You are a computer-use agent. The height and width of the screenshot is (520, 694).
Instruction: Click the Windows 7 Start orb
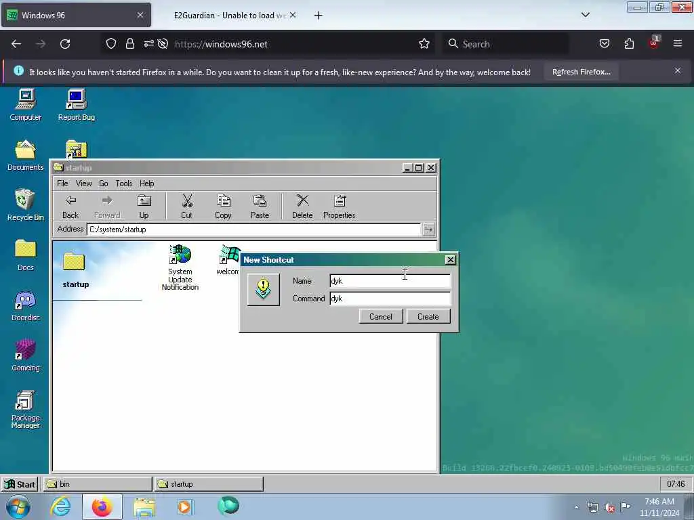[x=18, y=506]
